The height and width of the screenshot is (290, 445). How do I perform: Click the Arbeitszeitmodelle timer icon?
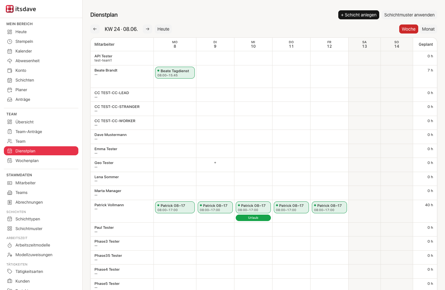[x=10, y=245]
